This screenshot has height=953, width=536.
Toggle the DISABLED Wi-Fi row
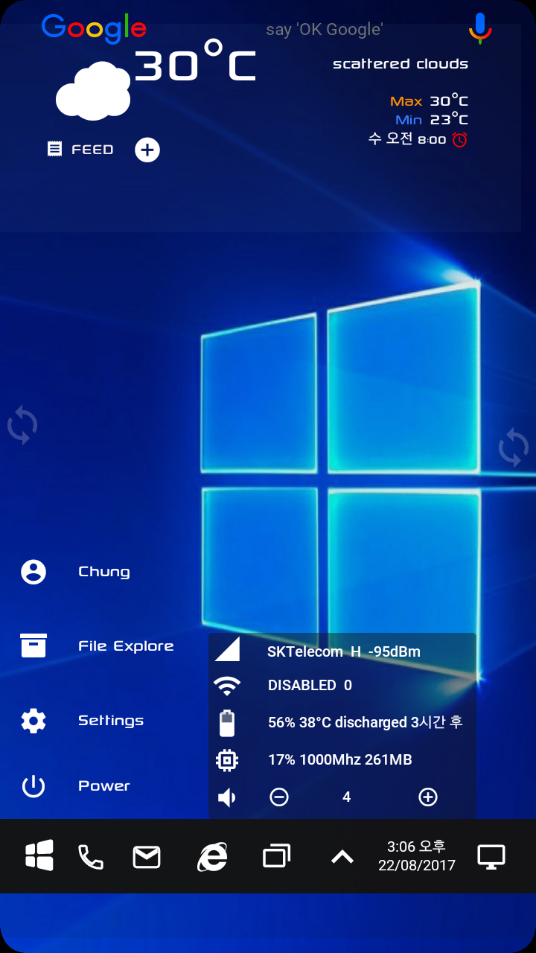coord(310,685)
